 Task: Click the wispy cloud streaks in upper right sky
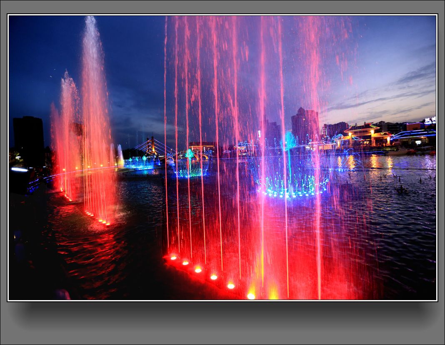point(412,75)
